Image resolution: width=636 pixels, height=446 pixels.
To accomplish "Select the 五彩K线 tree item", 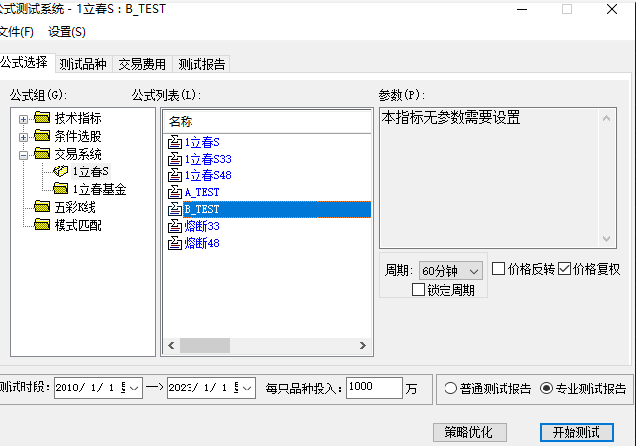I will pyautogui.click(x=75, y=207).
